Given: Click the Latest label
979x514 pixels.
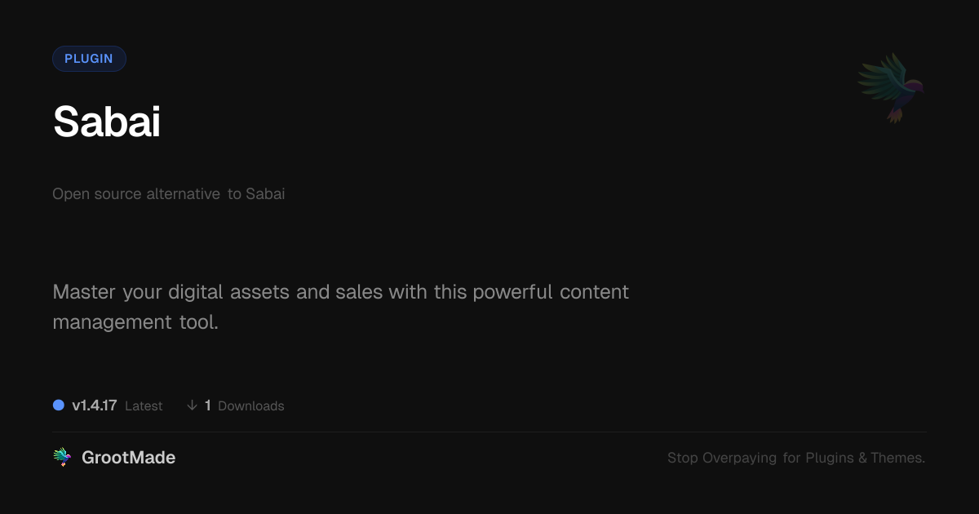Looking at the screenshot, I should [x=144, y=405].
